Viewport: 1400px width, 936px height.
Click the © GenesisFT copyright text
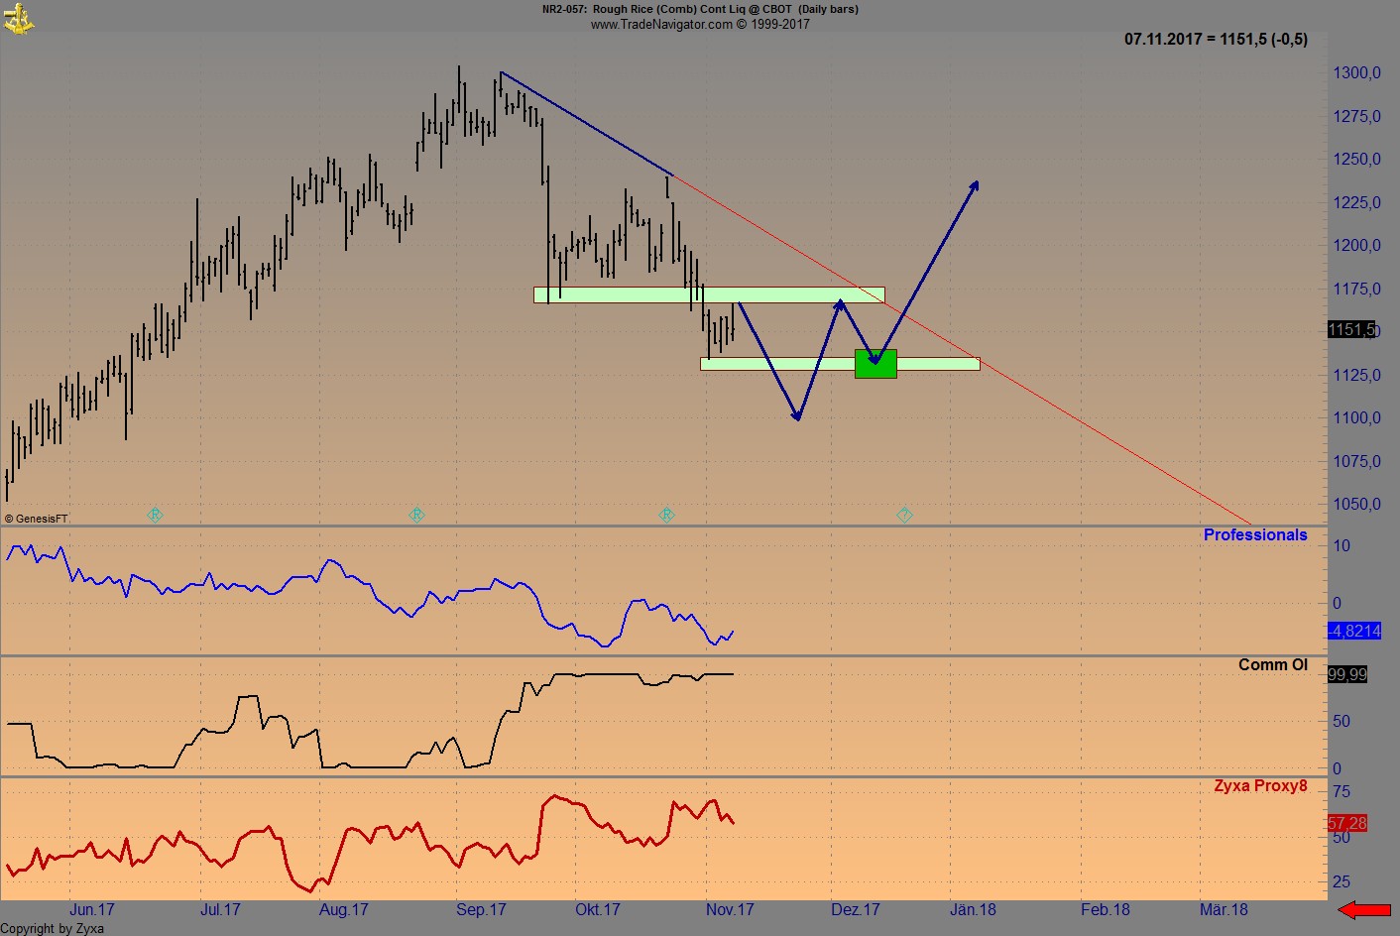pyautogui.click(x=37, y=519)
